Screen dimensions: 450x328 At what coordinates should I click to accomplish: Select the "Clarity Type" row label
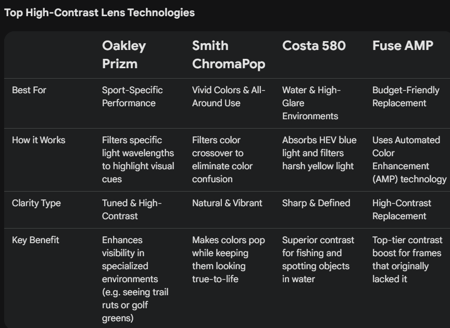(x=36, y=203)
